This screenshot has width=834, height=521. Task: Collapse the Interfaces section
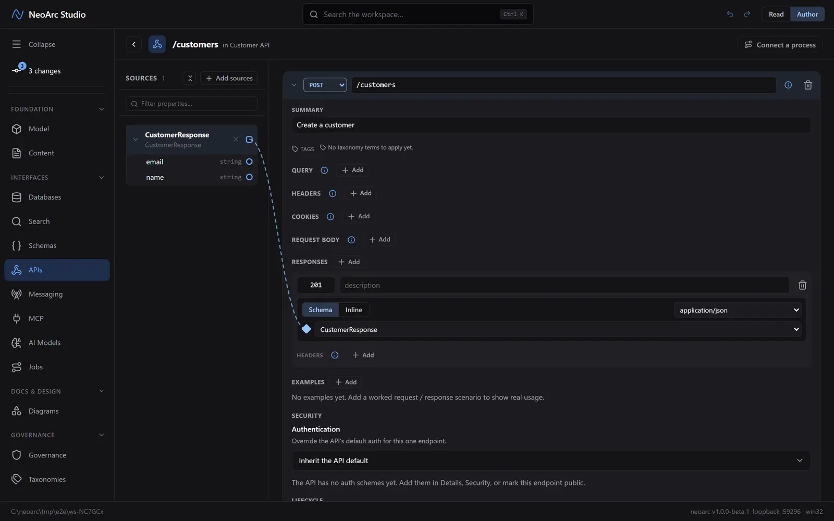[101, 178]
